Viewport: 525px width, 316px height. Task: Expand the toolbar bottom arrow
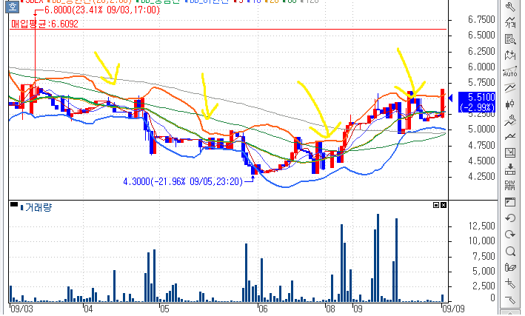[x=510, y=313]
